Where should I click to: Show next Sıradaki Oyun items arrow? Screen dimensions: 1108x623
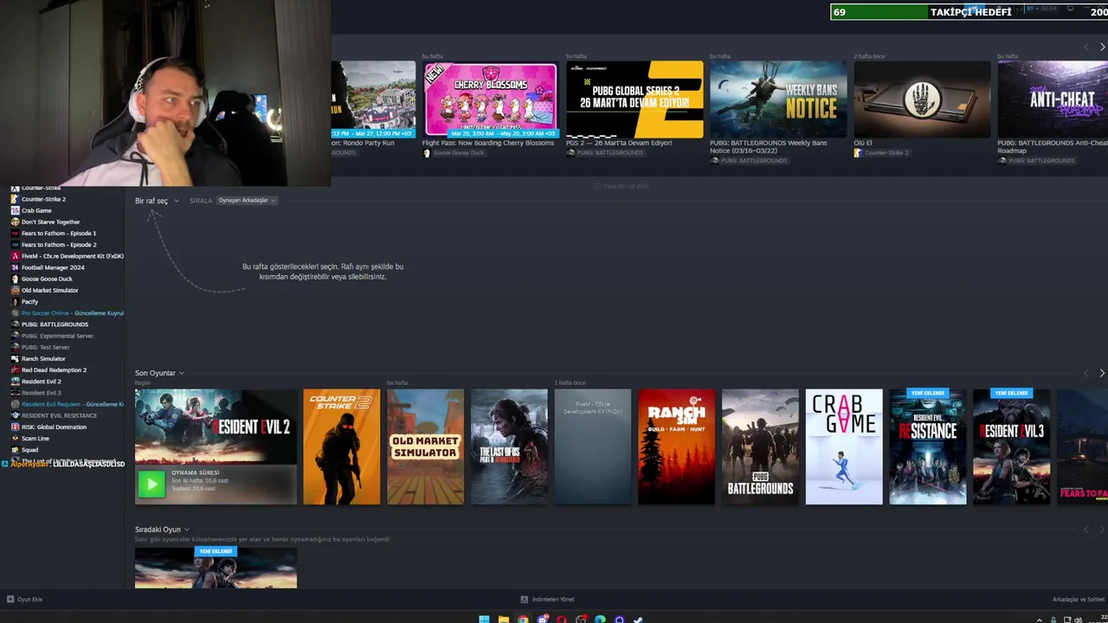pos(1102,530)
